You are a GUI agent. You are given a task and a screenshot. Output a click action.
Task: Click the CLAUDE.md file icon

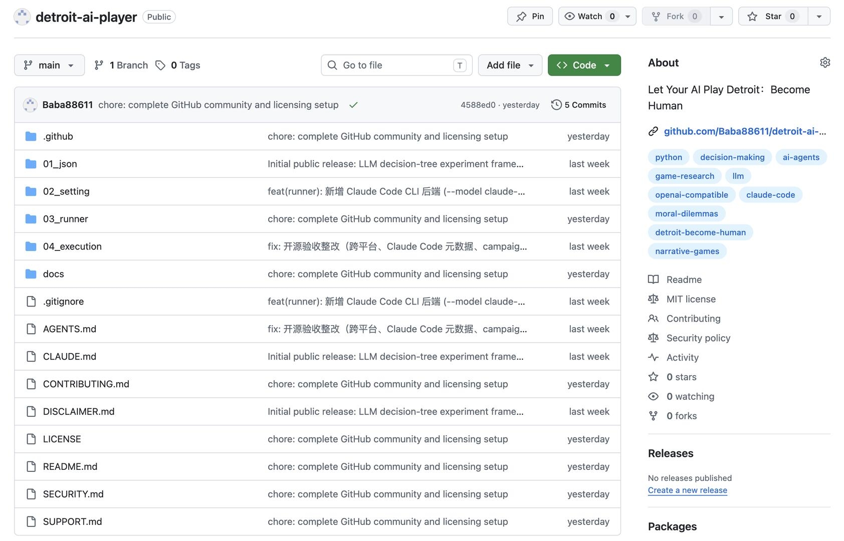(x=31, y=357)
